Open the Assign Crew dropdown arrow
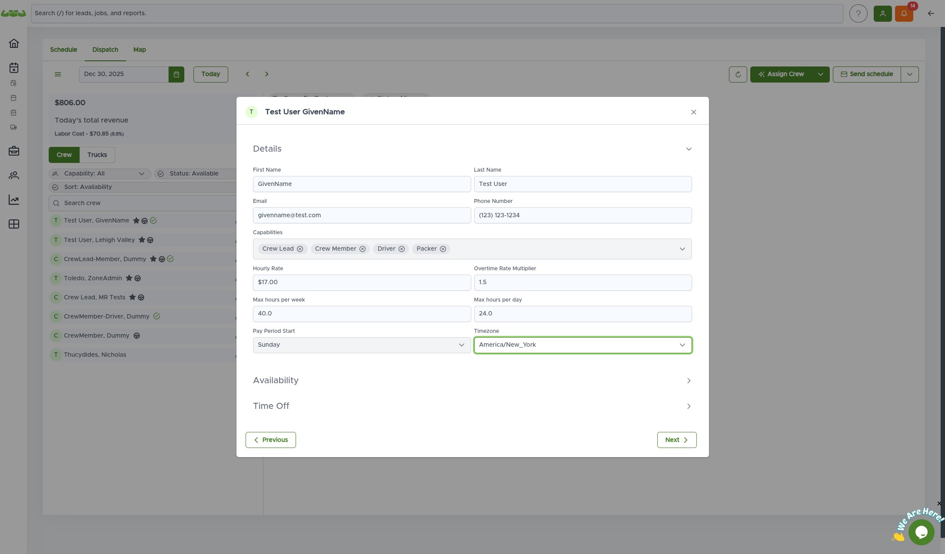945x554 pixels. click(820, 74)
